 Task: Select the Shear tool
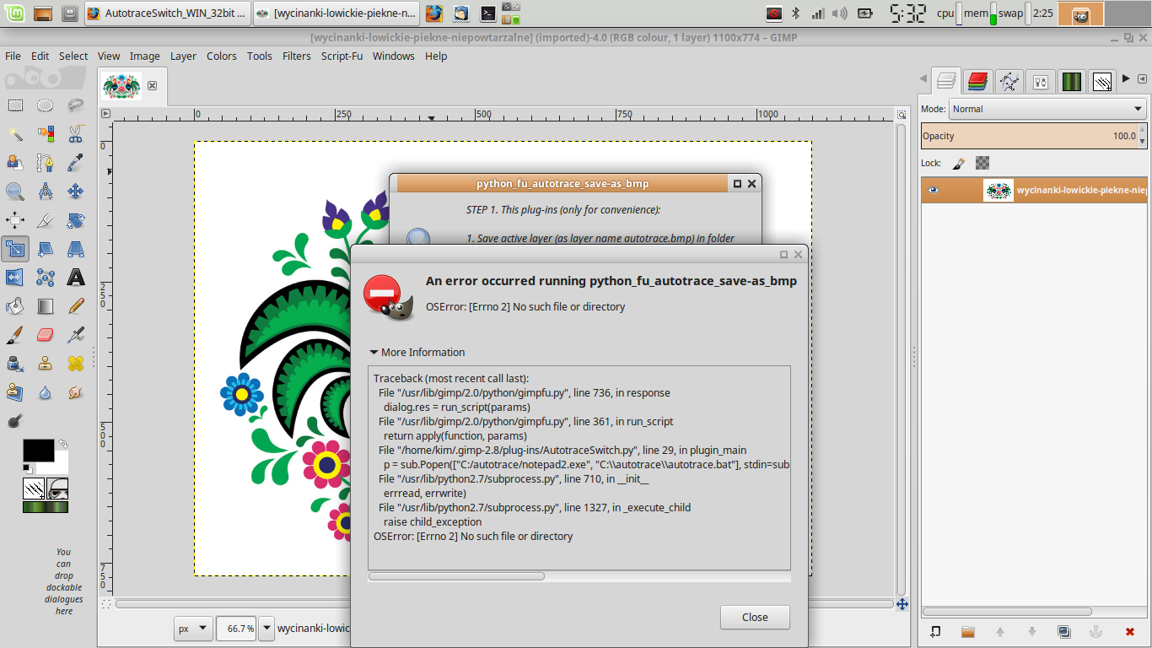46,249
